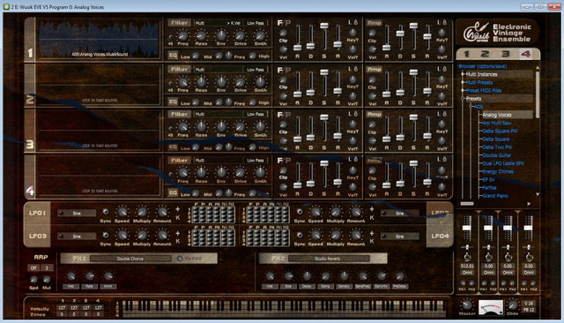Select the LFO1 tab label
Image resolution: width=564 pixels, height=323 pixels.
[37, 214]
